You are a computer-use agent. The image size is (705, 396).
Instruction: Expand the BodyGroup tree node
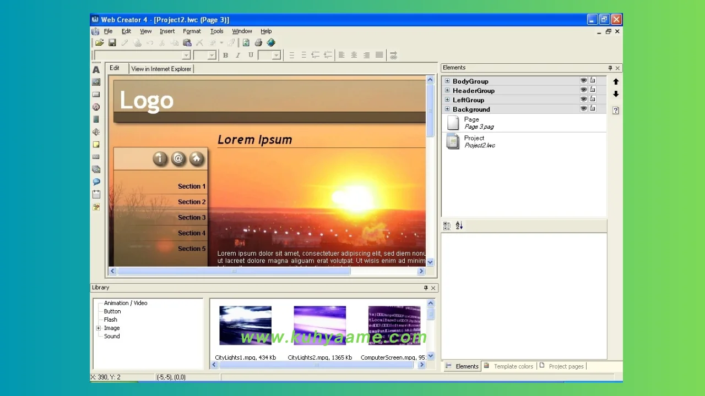coord(447,81)
